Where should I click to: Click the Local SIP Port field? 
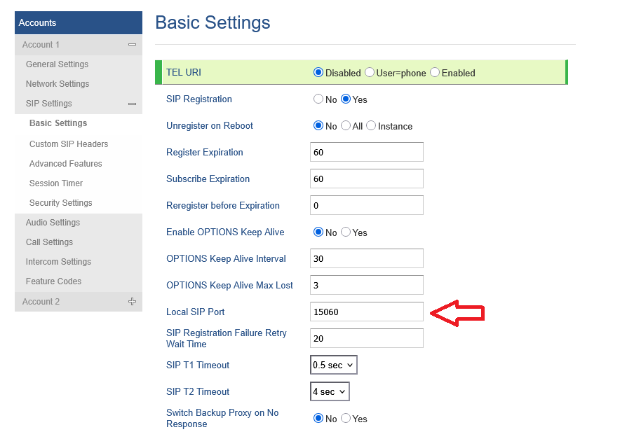(366, 312)
